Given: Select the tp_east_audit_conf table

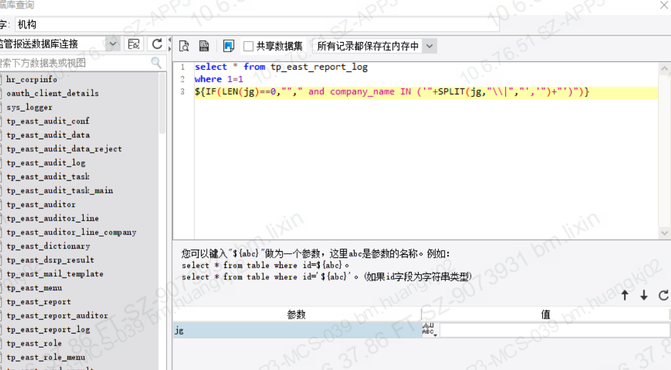Looking at the screenshot, I should coord(48,121).
